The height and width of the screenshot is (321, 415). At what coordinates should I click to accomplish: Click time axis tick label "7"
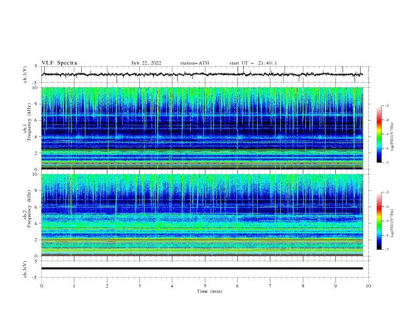[270, 286]
